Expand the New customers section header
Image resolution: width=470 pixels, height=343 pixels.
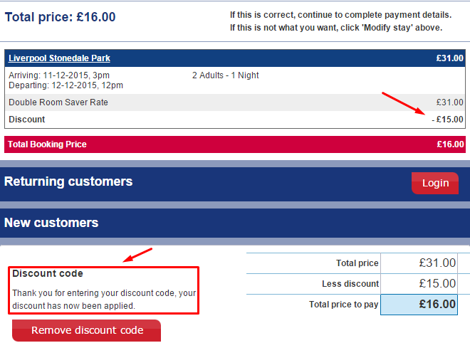[x=51, y=223]
